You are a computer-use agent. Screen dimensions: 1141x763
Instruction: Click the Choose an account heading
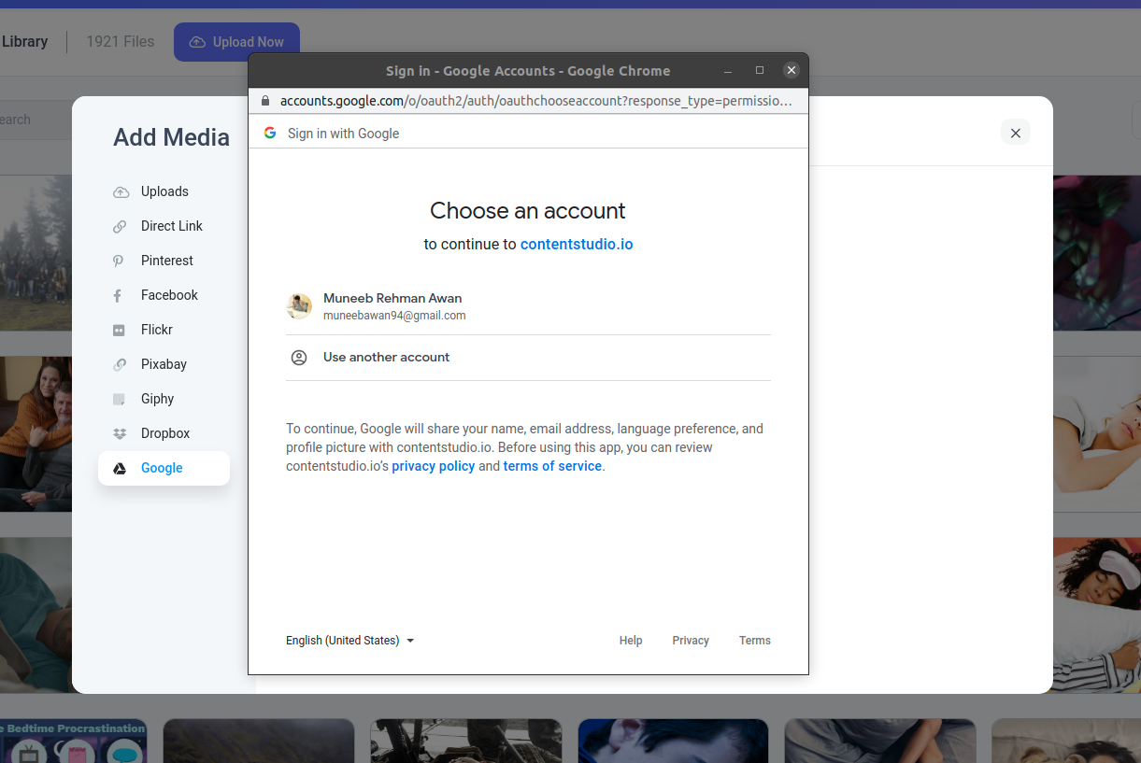point(528,211)
